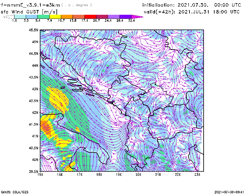Click the coral 13.8–17.1 legend swatch
The width and height of the screenshot is (251, 194).
tap(79, 17)
